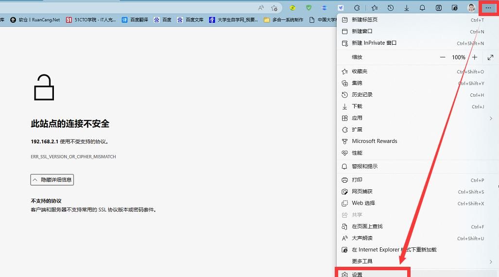Click the blue striped circle extension icon
The width and height of the screenshot is (499, 277).
324,8
